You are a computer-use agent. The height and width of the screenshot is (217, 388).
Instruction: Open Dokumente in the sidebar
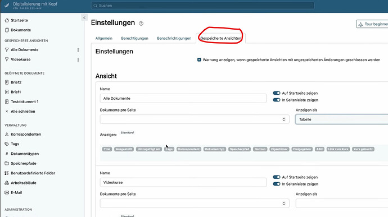pyautogui.click(x=21, y=30)
